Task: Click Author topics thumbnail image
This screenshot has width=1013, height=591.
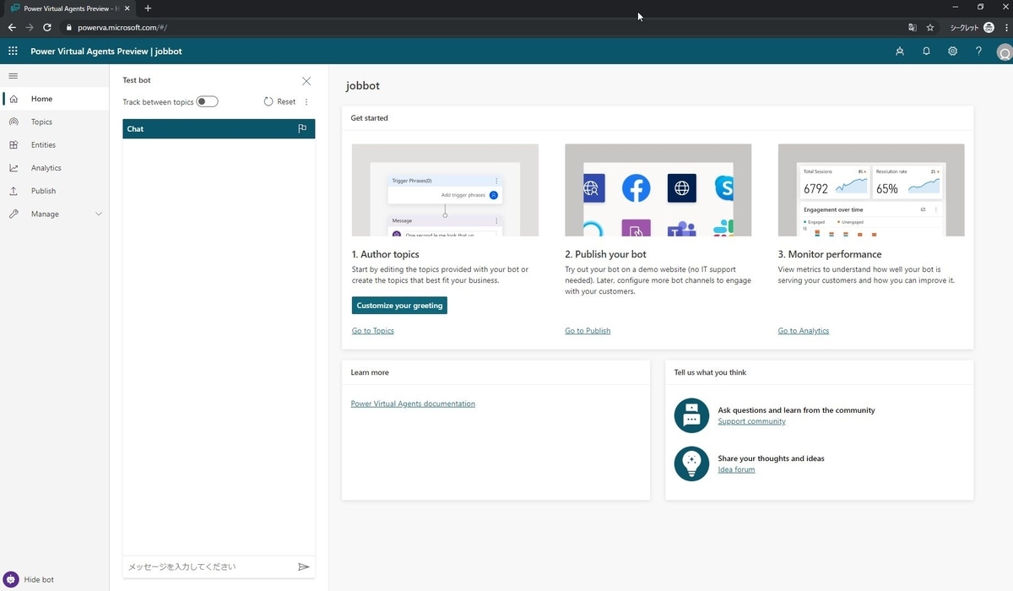Action: (x=445, y=190)
